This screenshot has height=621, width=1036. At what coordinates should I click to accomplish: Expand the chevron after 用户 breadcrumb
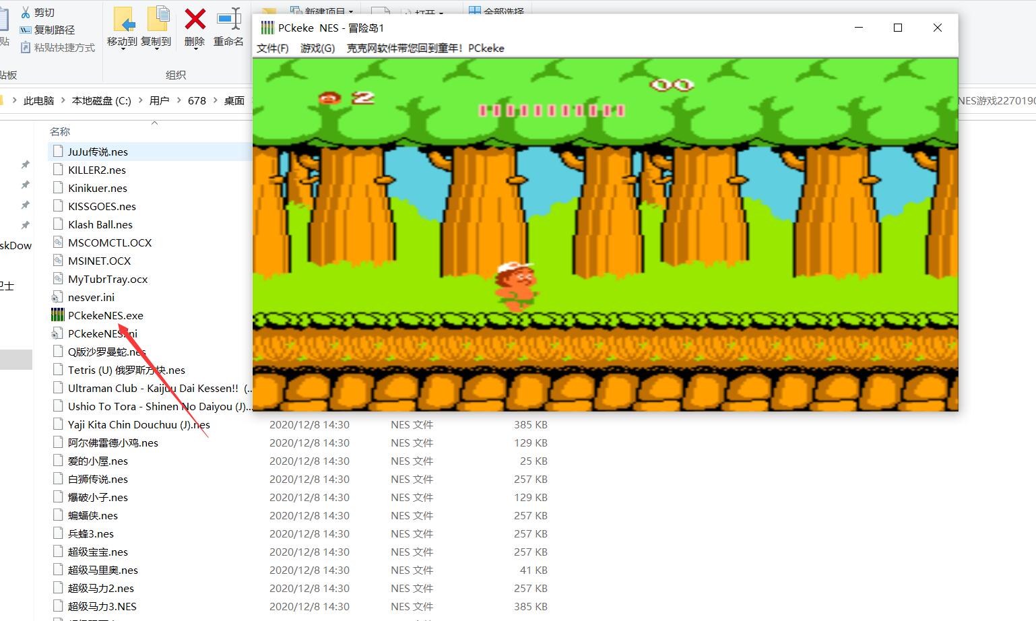(x=179, y=100)
